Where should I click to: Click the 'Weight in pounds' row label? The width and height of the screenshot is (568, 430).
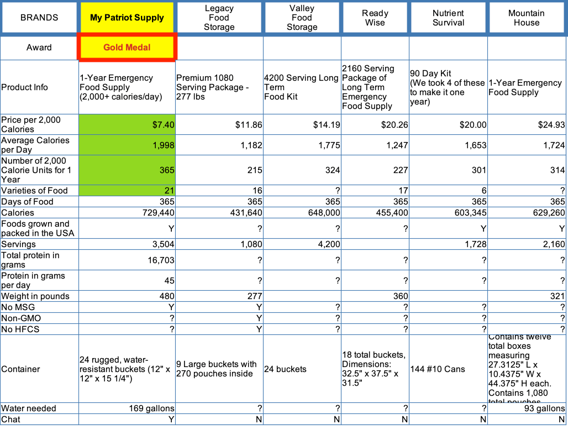coord(39,296)
